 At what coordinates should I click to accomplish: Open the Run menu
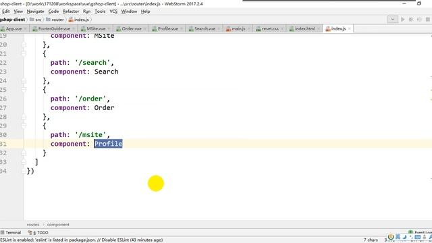pos(86,11)
